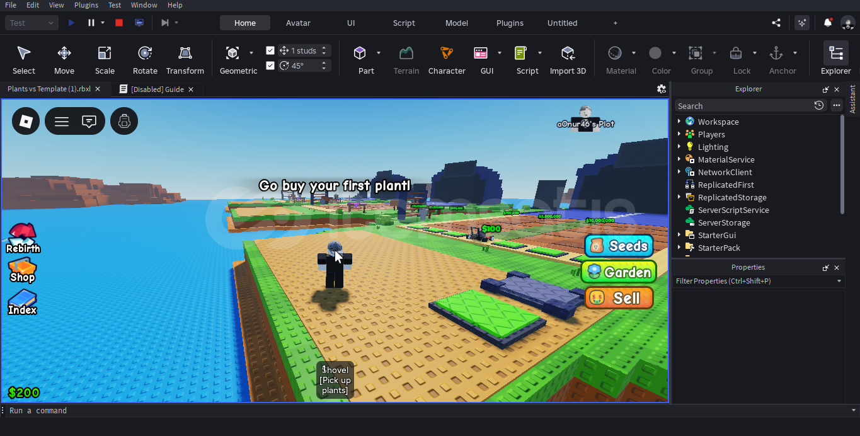Toggle the studs move snapping checkbox

[x=270, y=50]
